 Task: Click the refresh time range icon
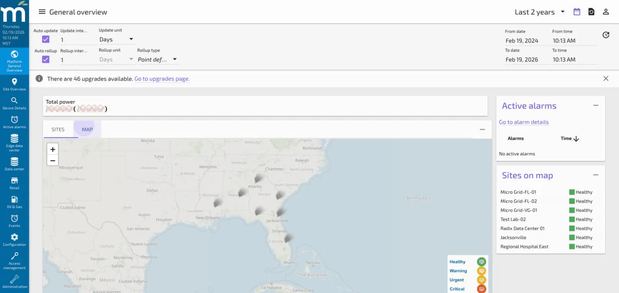606,35
